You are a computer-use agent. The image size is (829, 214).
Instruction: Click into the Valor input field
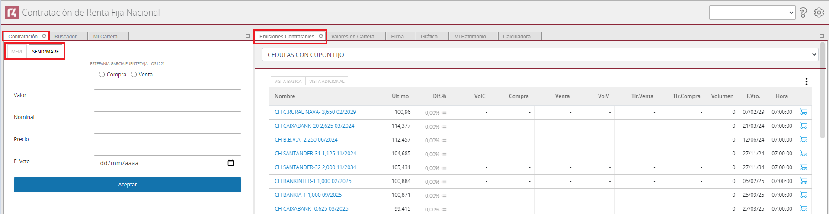coord(167,97)
